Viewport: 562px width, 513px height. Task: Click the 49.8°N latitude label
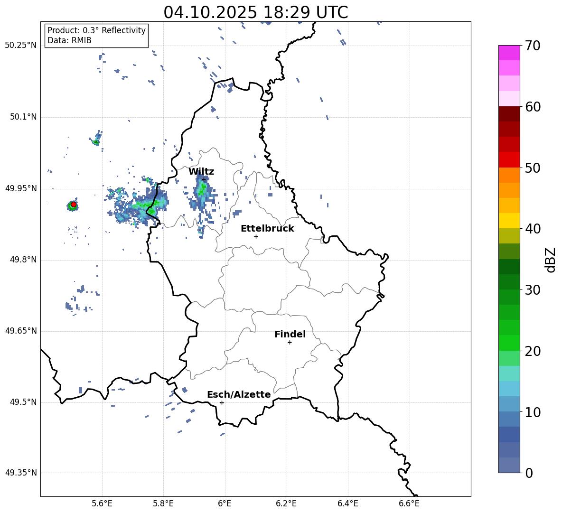pos(23,260)
